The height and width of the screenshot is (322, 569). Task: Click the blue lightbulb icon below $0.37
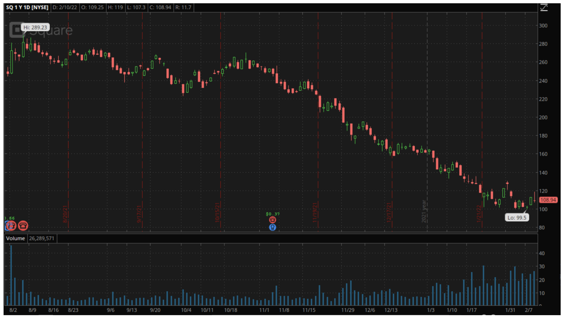click(x=272, y=227)
